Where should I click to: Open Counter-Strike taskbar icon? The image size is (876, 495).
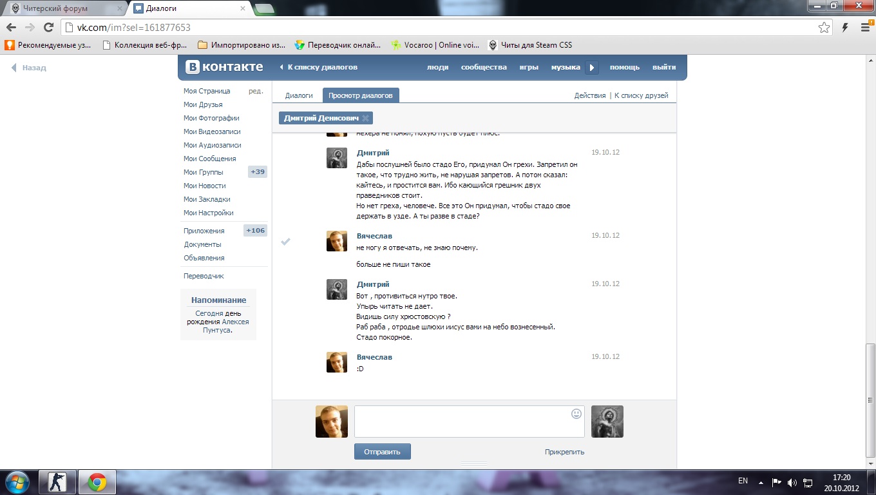coord(57,482)
